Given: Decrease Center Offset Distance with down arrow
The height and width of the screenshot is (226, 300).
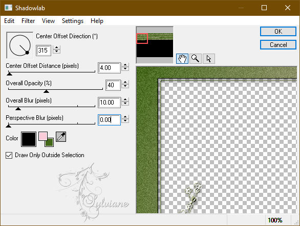Looking at the screenshot, I should tap(125, 69).
